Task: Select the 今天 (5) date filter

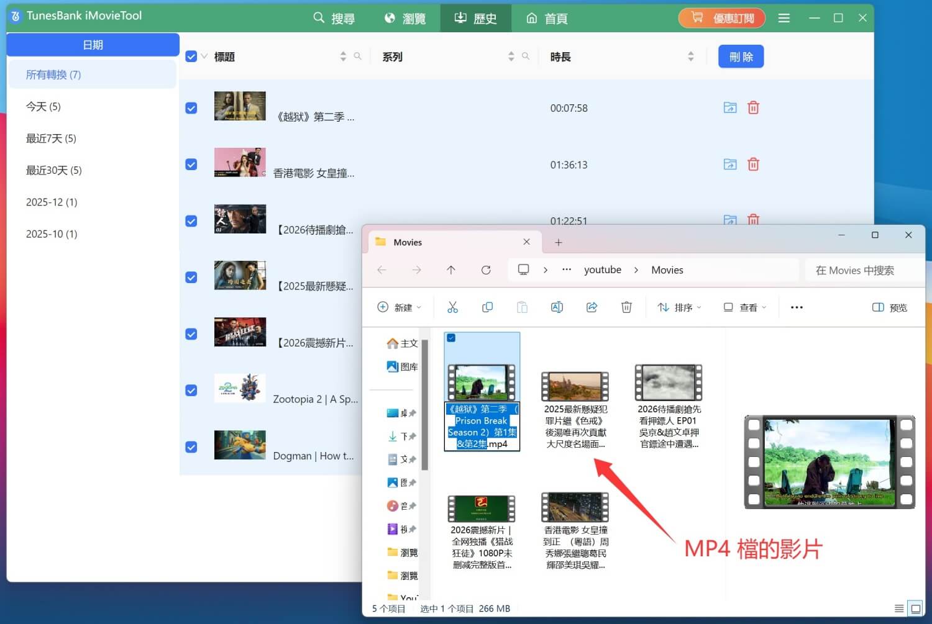Action: click(43, 106)
